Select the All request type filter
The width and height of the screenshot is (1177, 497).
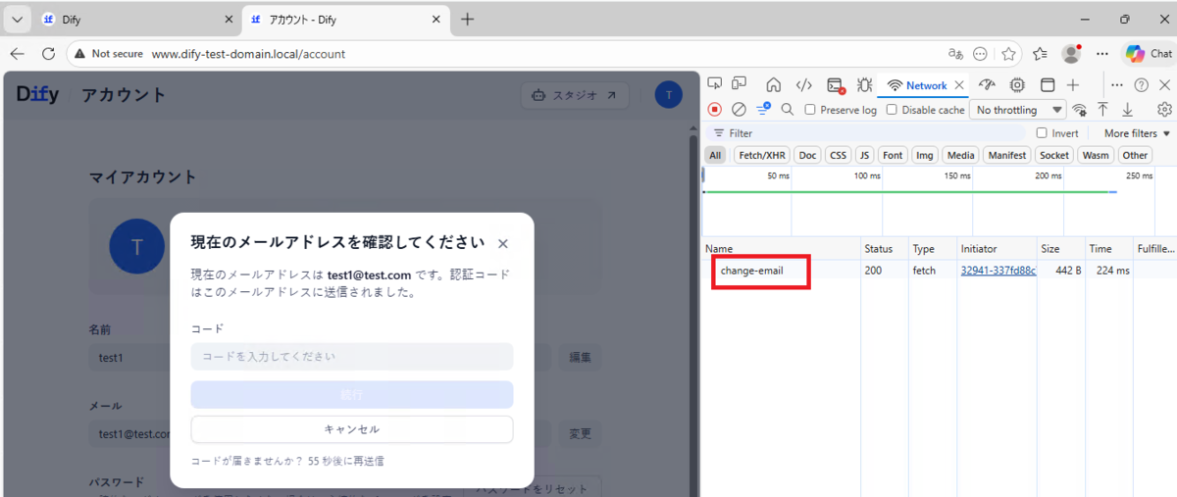716,155
